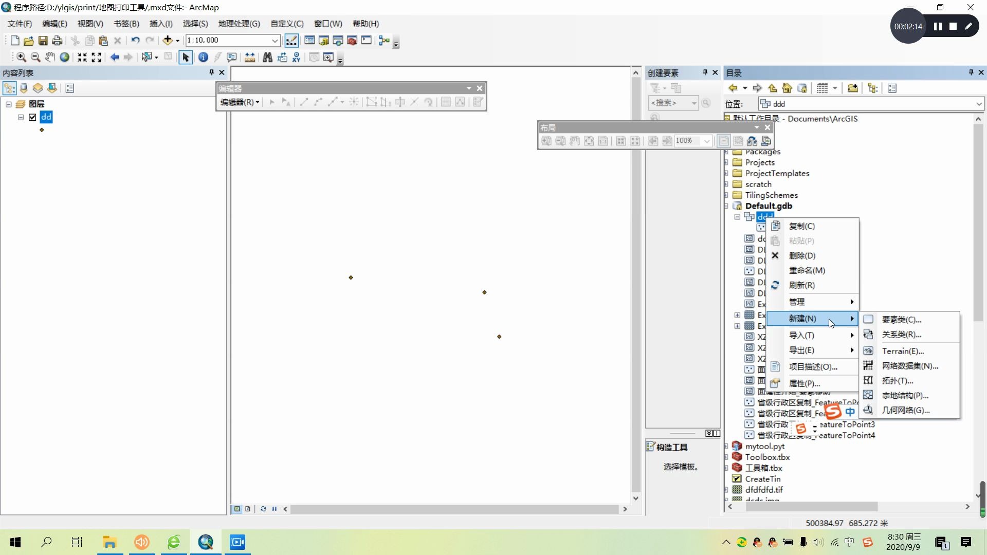Click the 刷新(R) button in context menu
The height and width of the screenshot is (555, 987).
[802, 285]
